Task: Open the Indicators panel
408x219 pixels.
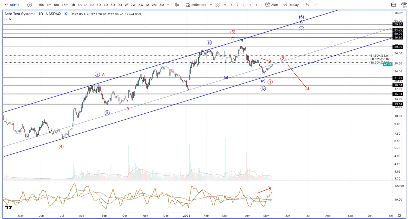Action: (x=196, y=5)
